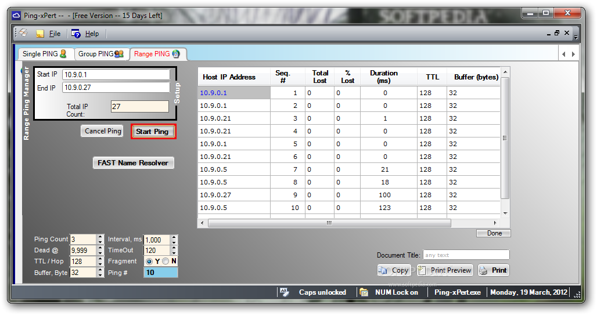Viewport: 597px width, 315px height.
Task: Restore the inner document window
Action: pos(557,32)
